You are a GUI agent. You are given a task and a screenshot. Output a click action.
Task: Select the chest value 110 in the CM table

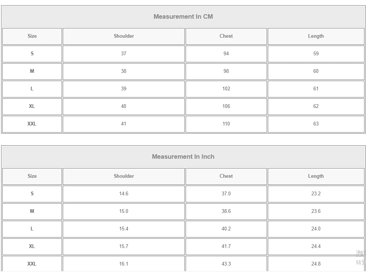tap(226, 124)
